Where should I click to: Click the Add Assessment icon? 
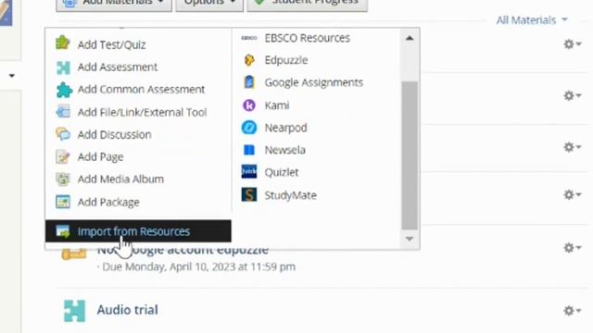click(x=63, y=68)
